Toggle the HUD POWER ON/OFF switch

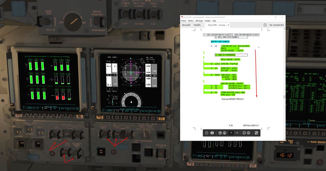pyautogui.click(x=125, y=14)
